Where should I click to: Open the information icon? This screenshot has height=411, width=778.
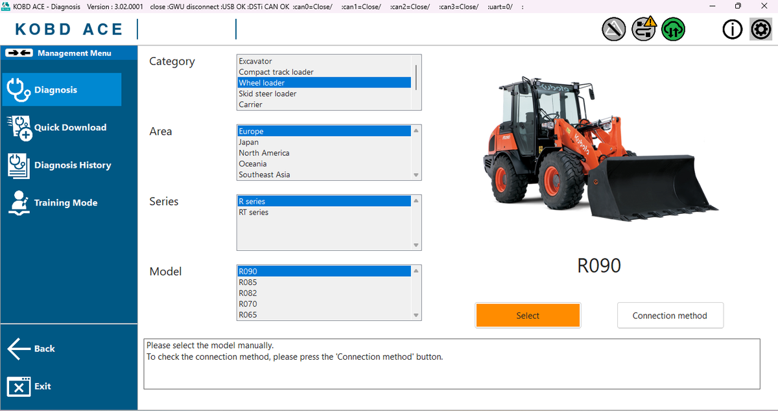tap(733, 29)
